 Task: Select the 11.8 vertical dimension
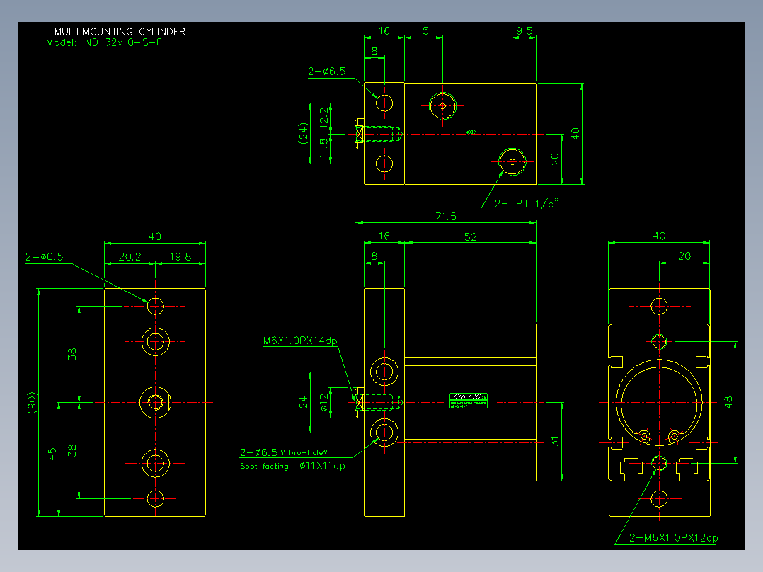pyautogui.click(x=323, y=148)
